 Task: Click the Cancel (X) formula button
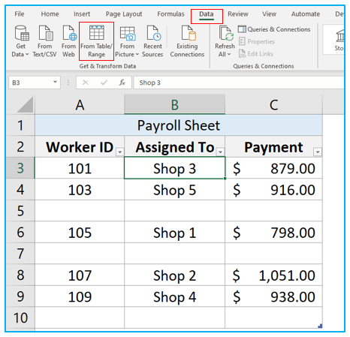[x=86, y=83]
